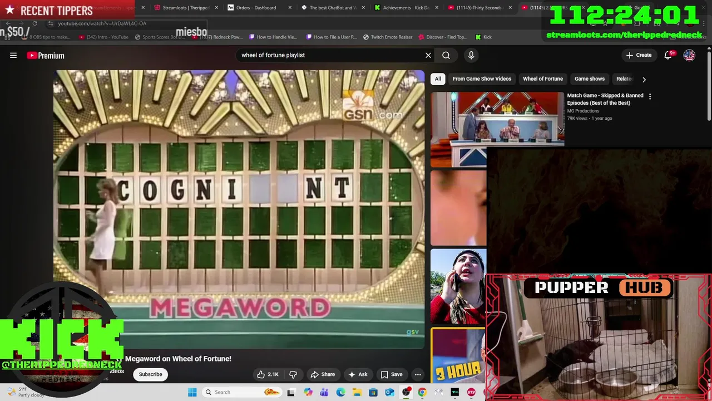Start voice search with the microphone icon

(471, 55)
